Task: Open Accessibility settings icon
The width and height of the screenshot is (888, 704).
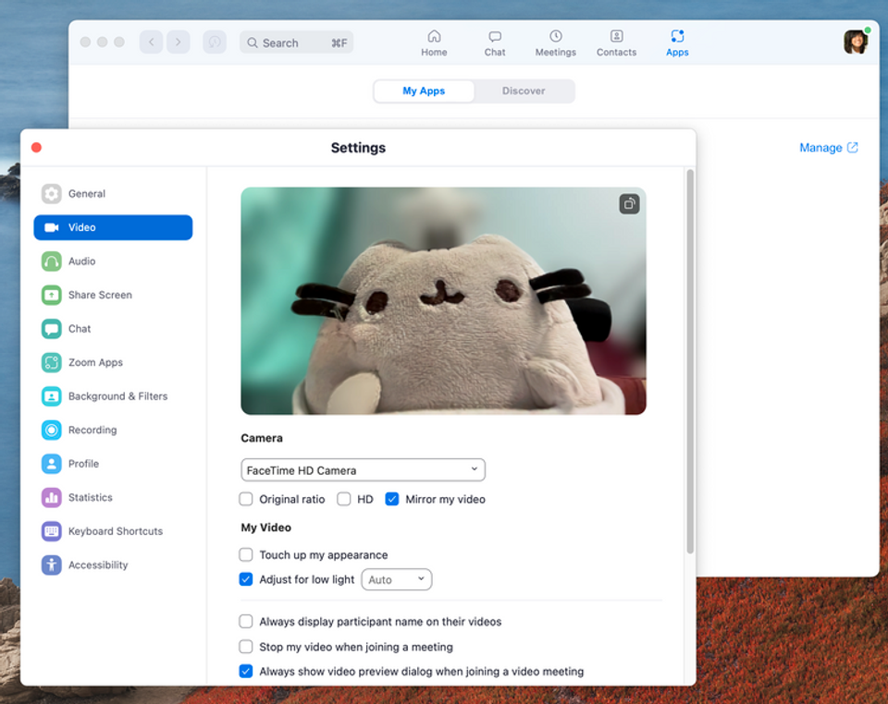Action: 51,564
